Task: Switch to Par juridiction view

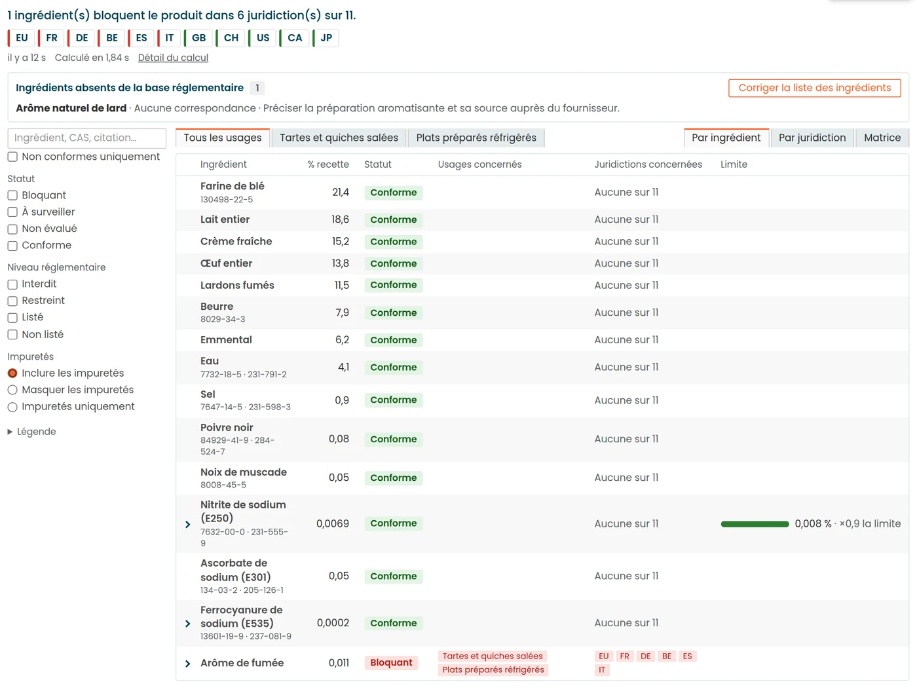Action: click(x=812, y=138)
